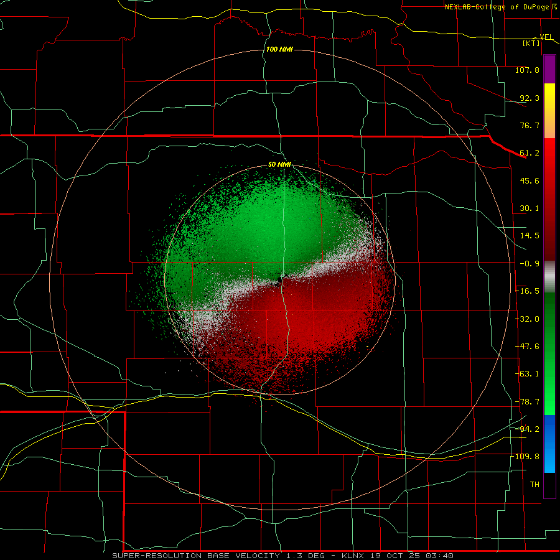Click the 45.6 velocity scale label
This screenshot has height=560, width=560.
pyautogui.click(x=530, y=180)
